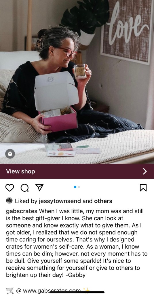Select the first blue carousel dot

pos(75,187)
